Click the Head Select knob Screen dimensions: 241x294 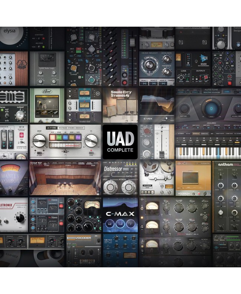[x=149, y=65]
